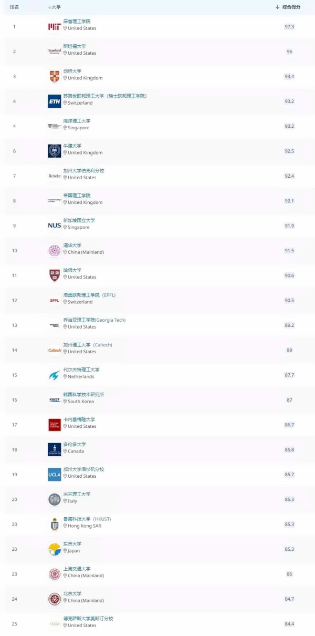Open the 麻省理工学院 link

77,21
